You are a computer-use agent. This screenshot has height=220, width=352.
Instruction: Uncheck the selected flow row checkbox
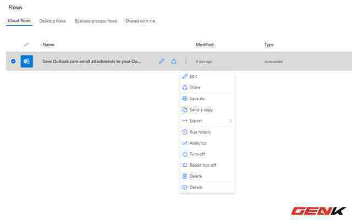click(x=13, y=61)
